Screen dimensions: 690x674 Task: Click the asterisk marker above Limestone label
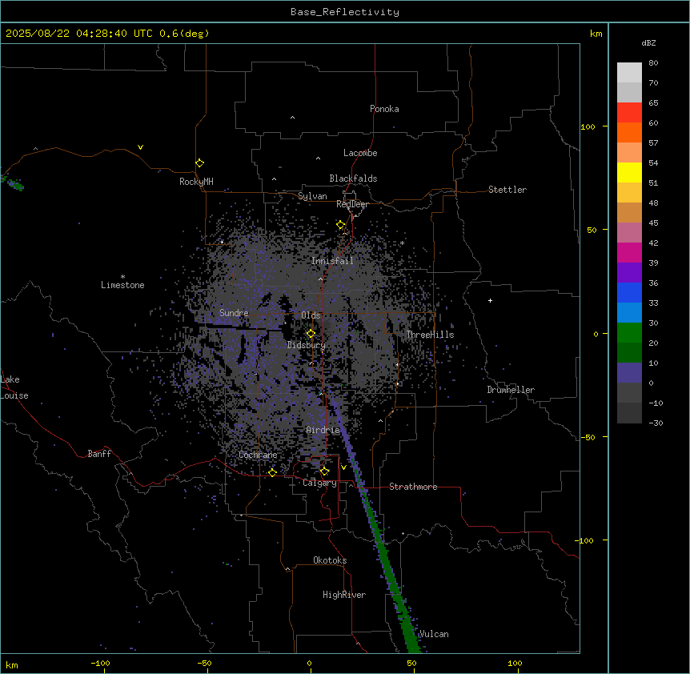122,277
